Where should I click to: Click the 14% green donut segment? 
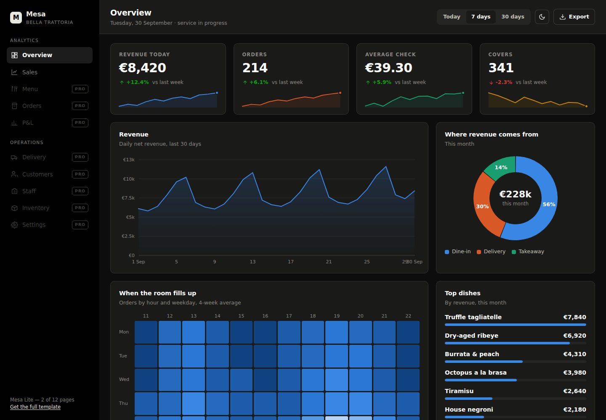click(501, 167)
